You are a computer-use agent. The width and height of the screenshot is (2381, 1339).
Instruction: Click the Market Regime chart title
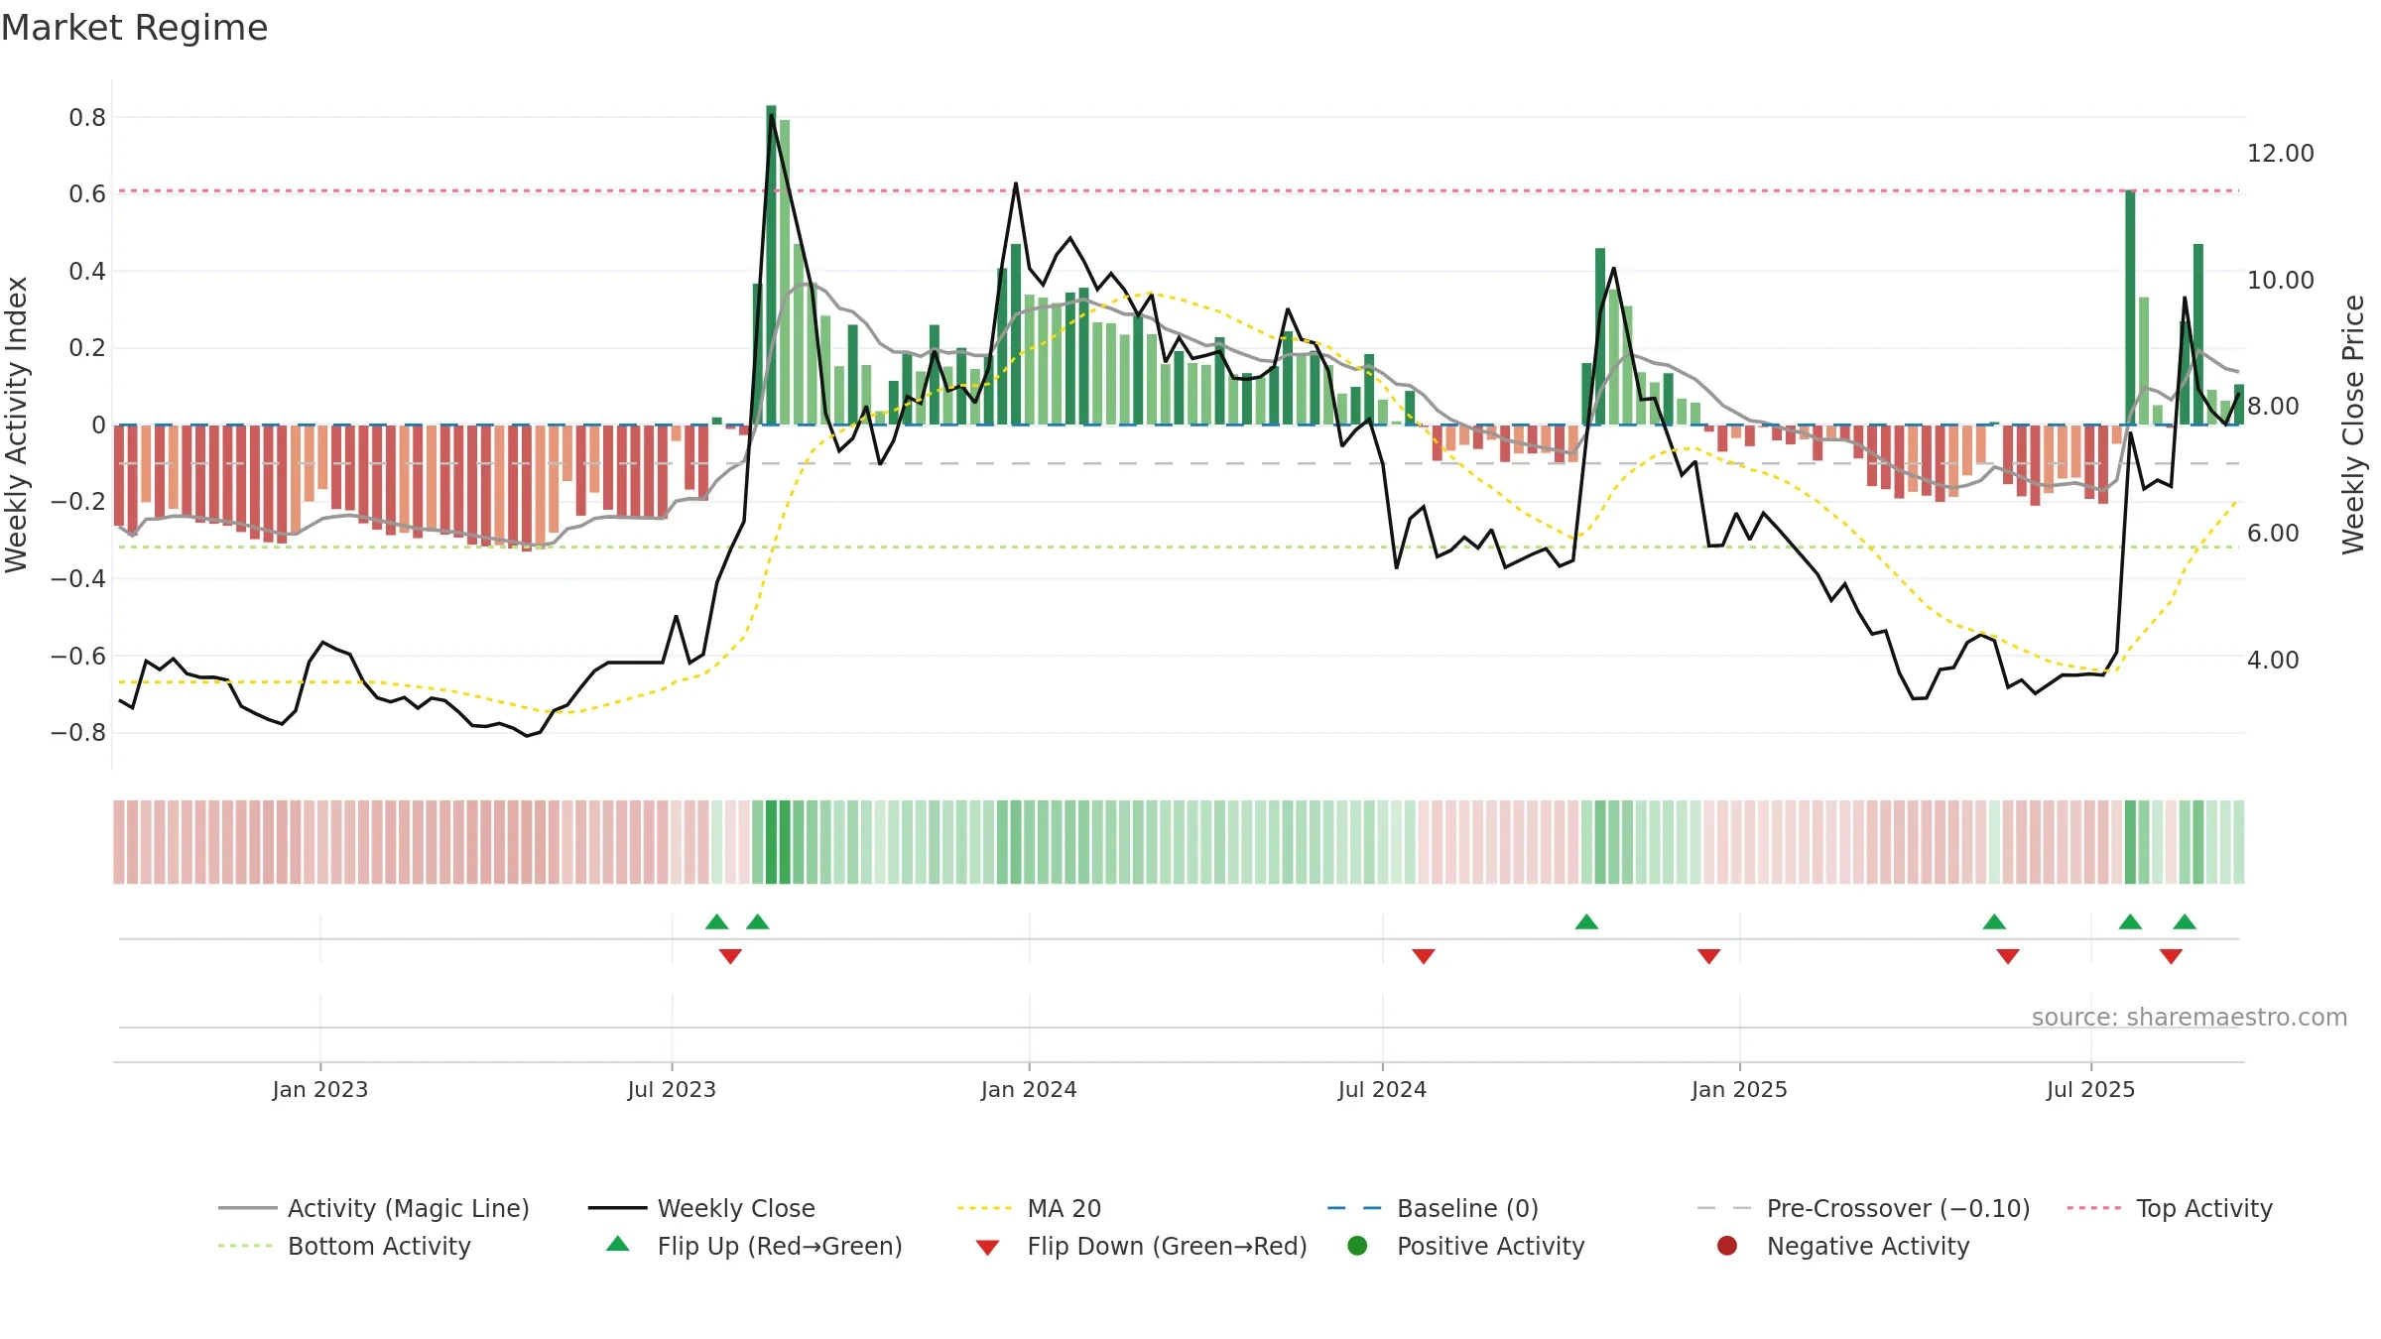135,28
